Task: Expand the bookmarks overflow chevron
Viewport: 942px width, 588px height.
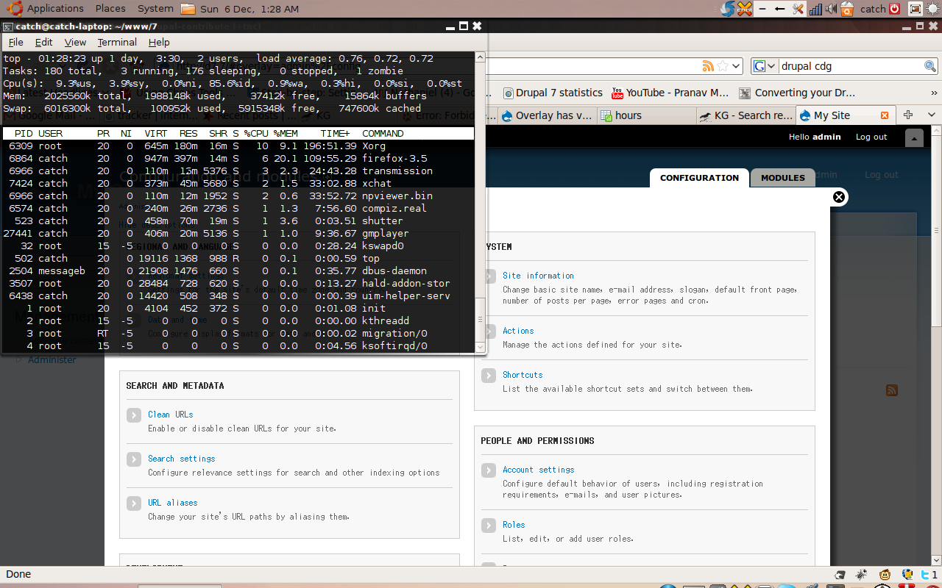Action: tap(932, 93)
